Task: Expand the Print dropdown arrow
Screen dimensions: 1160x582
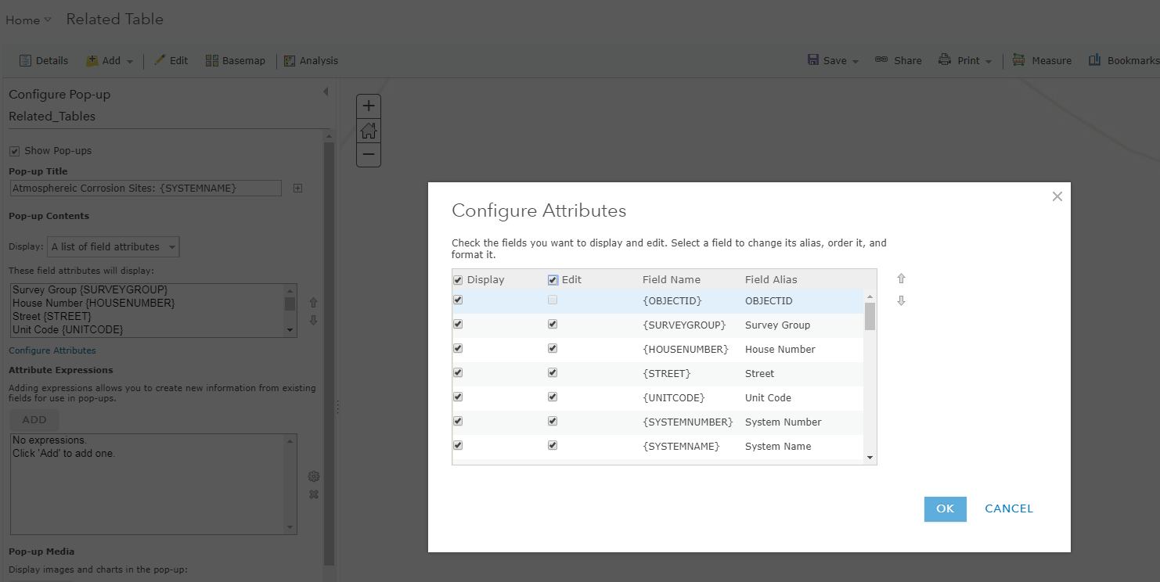Action: (989, 61)
